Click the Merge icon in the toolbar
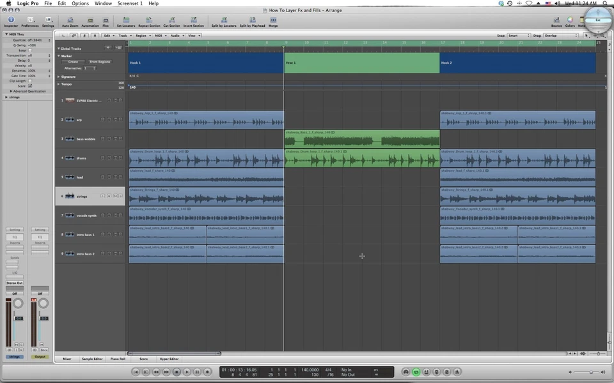The image size is (614, 383). [x=273, y=20]
